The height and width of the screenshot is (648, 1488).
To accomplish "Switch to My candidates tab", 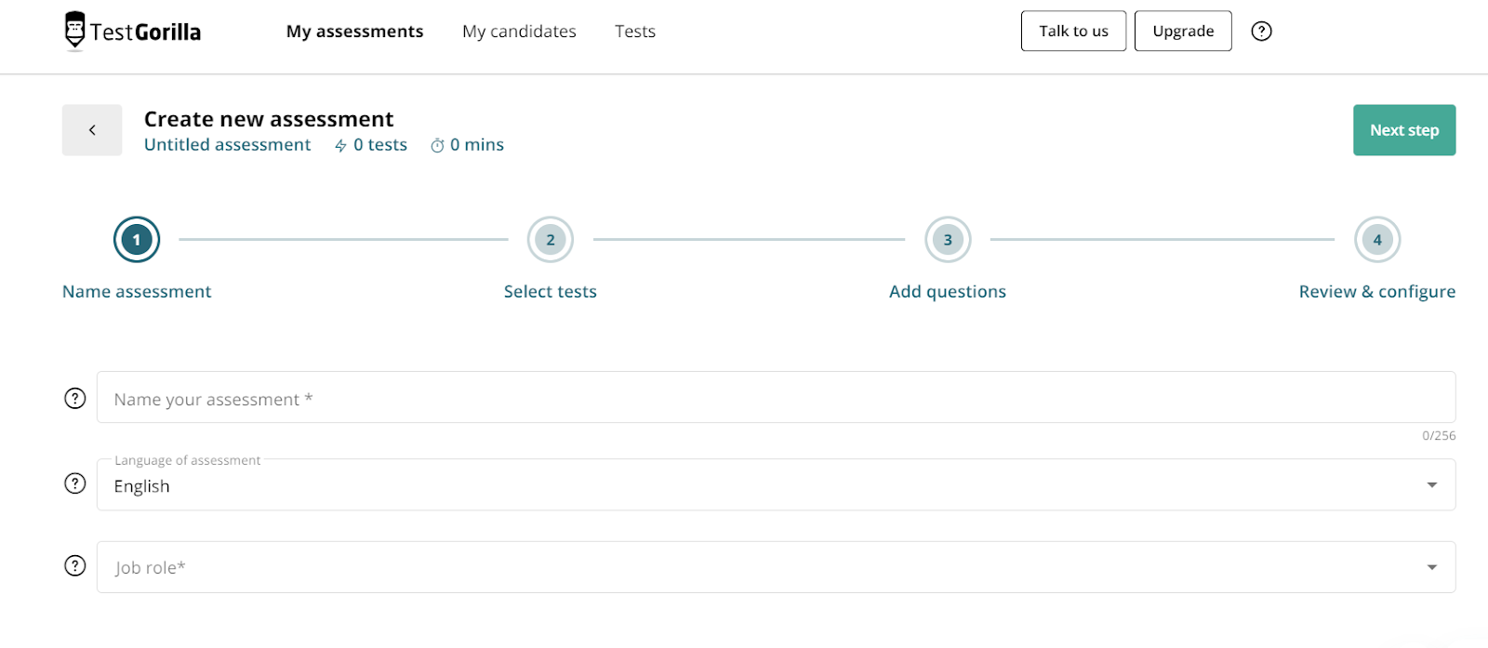I will [x=519, y=32].
